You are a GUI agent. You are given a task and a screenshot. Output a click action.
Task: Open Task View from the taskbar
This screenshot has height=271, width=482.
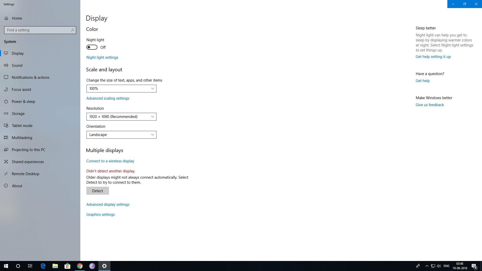(30, 266)
